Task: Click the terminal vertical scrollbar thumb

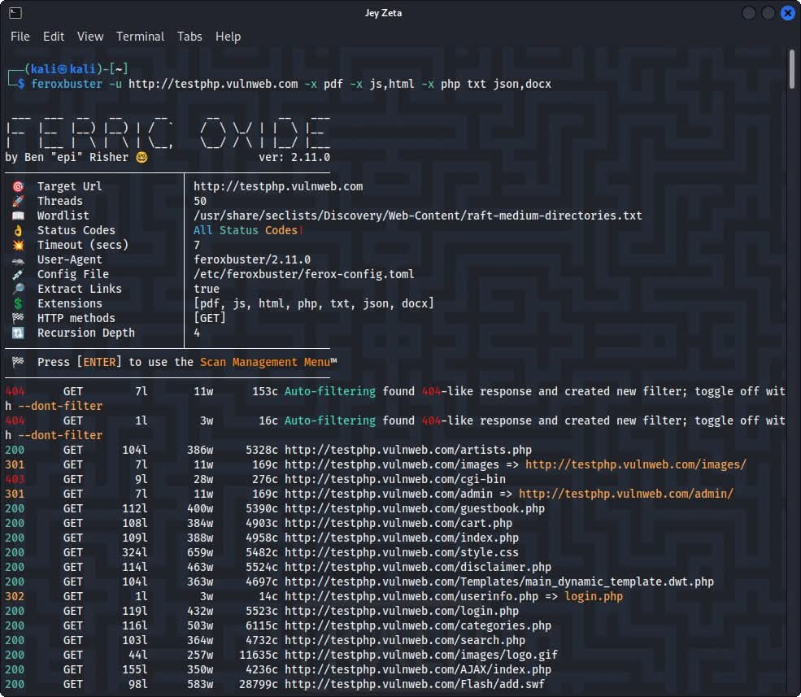Action: [x=791, y=69]
